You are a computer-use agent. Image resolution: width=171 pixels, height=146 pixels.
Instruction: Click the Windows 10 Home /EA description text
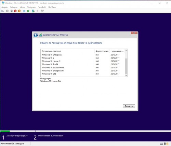(51, 81)
